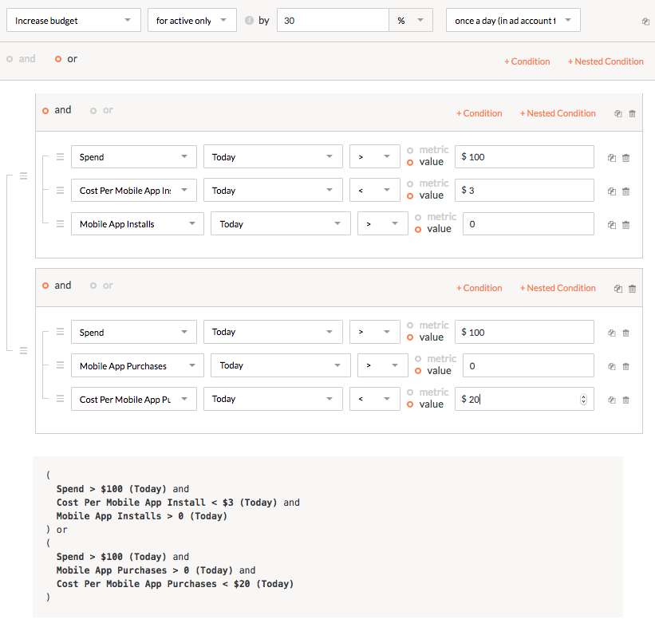Click drag handle of Cost Per Mobile App Purchases row
The width and height of the screenshot is (655, 627).
pos(60,399)
